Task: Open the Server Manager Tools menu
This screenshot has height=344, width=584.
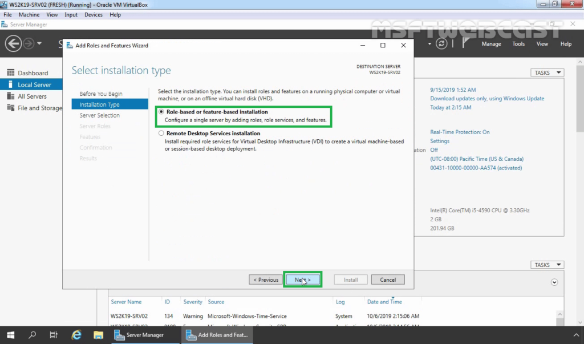Action: pyautogui.click(x=518, y=44)
